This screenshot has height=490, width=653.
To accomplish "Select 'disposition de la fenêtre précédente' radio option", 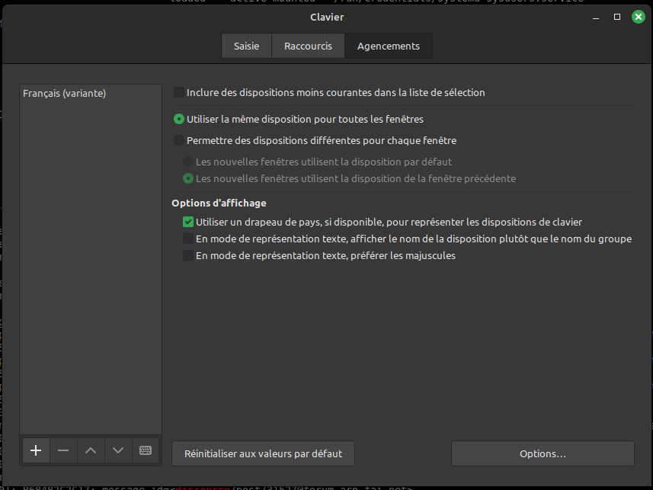I will click(x=188, y=178).
